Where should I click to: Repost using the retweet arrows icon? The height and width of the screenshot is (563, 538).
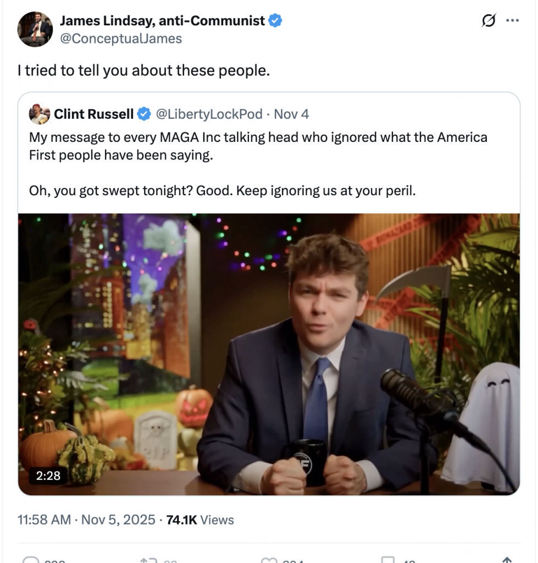[x=147, y=560]
